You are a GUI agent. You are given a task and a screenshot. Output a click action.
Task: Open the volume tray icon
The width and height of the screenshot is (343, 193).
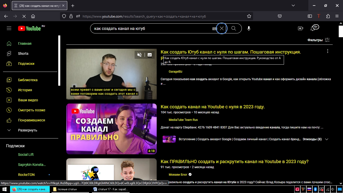click(x=333, y=189)
